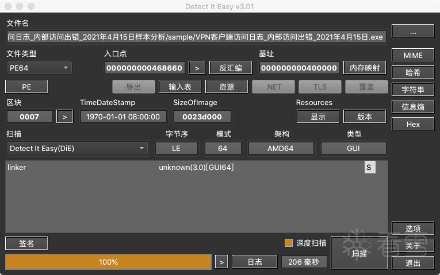
Task: Click the Resources 显示 button
Action: [x=318, y=117]
